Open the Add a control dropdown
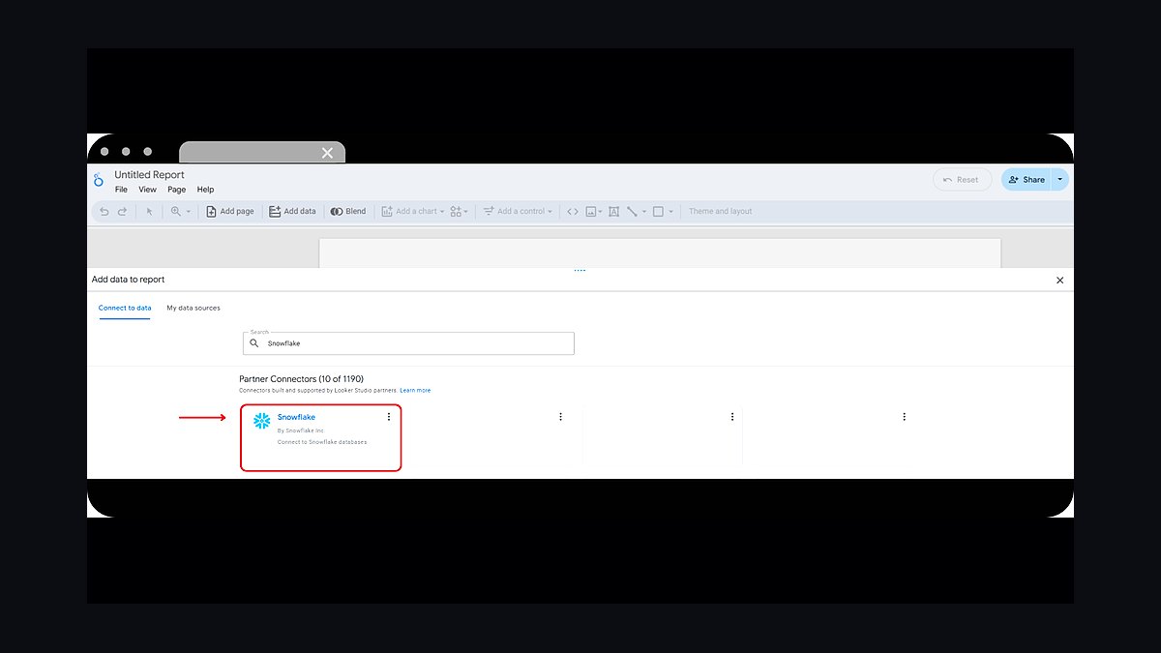Viewport: 1161px width, 653px height. click(518, 211)
